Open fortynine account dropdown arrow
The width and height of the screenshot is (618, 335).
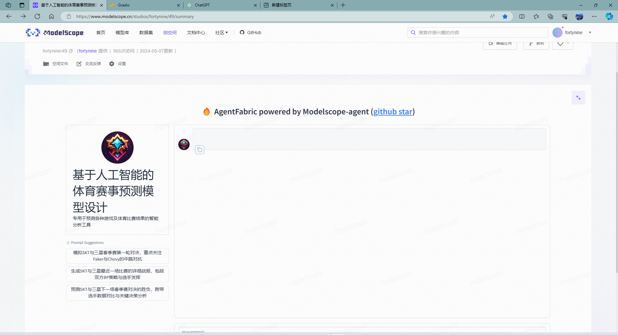[590, 33]
